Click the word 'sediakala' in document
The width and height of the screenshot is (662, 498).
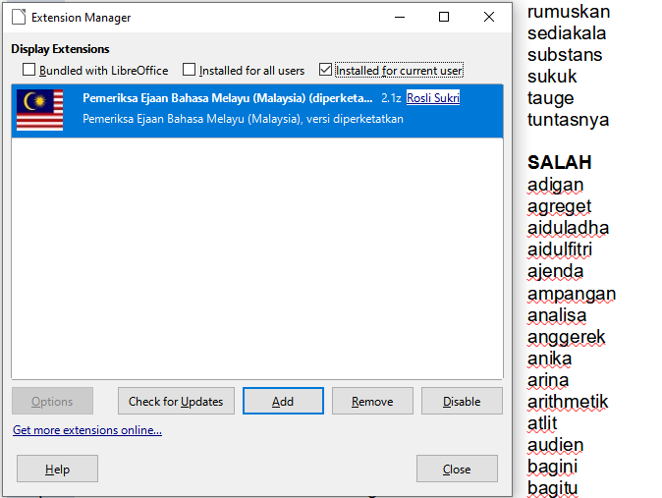click(x=567, y=33)
